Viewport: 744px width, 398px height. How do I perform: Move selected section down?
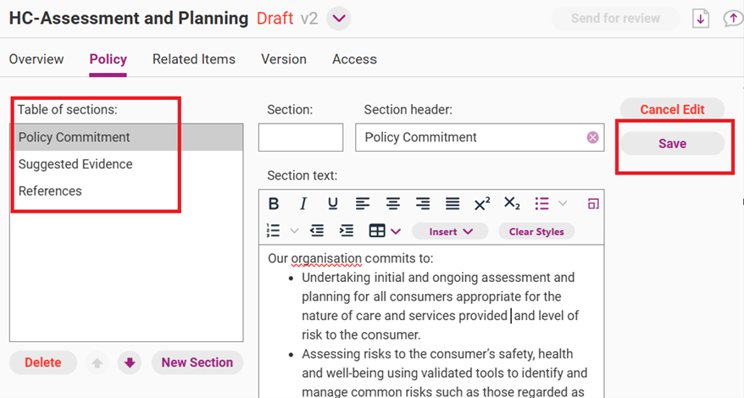(130, 363)
